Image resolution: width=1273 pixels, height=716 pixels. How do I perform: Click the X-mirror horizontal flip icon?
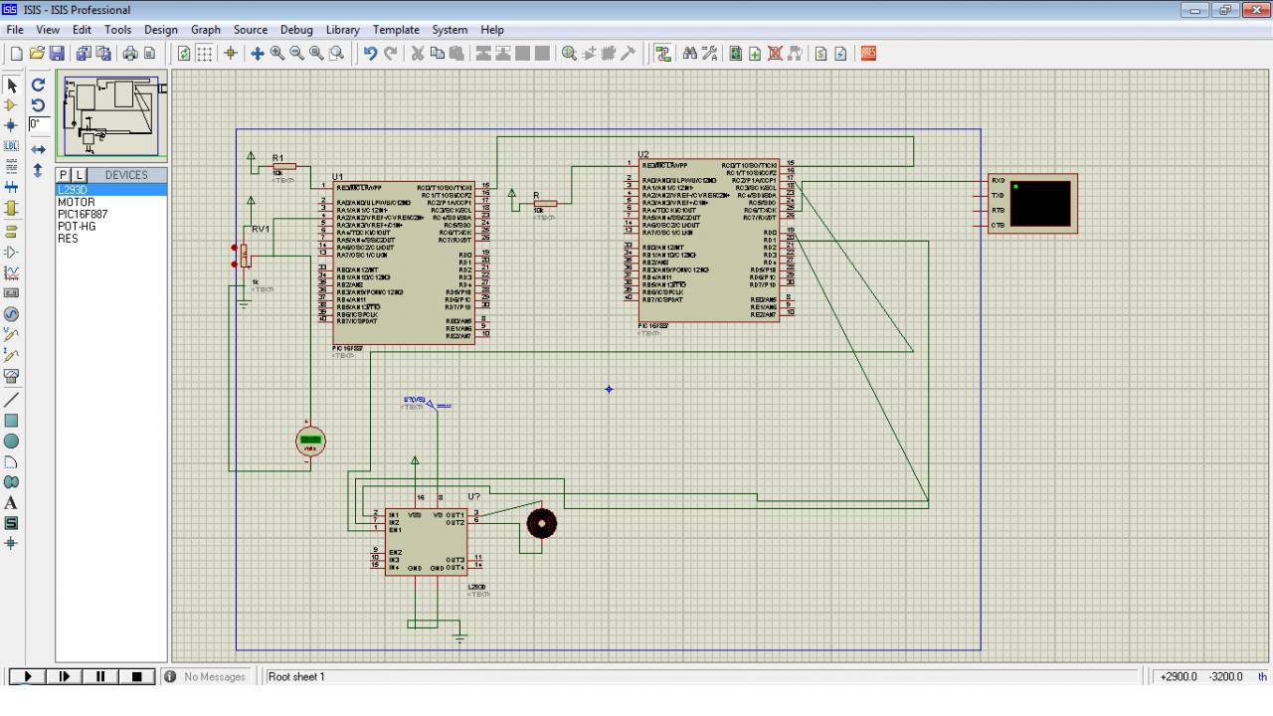pos(39,149)
